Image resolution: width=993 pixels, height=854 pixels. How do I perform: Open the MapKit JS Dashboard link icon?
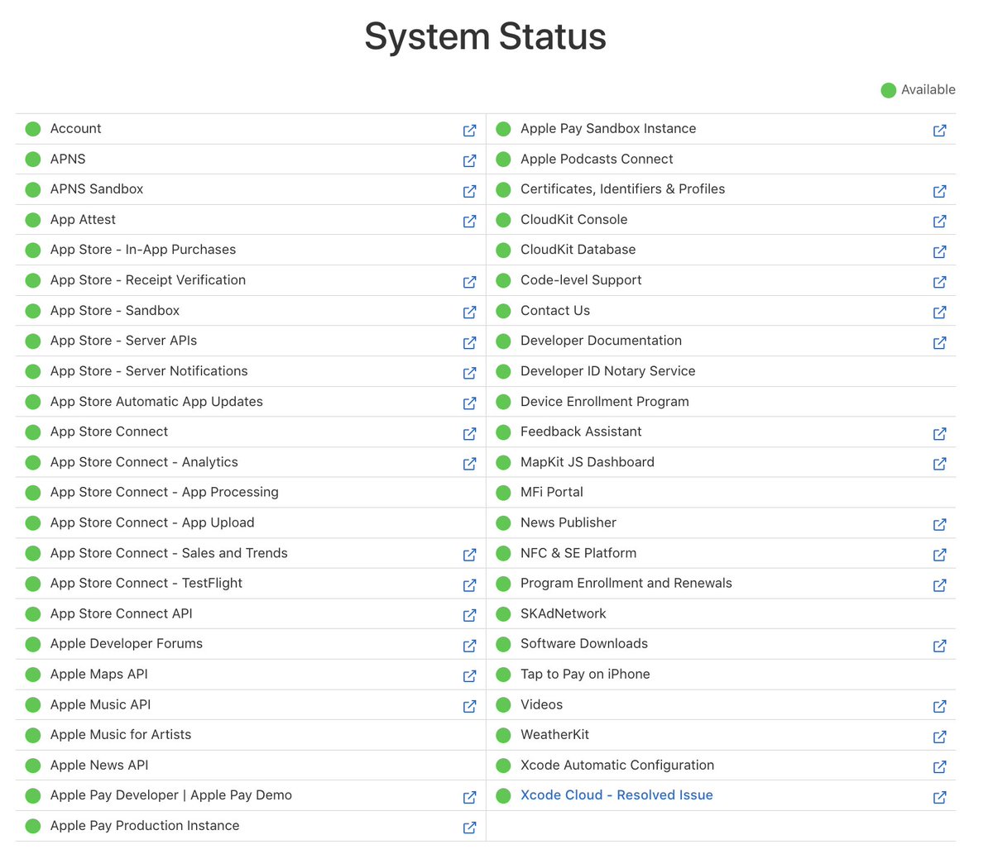click(x=939, y=464)
